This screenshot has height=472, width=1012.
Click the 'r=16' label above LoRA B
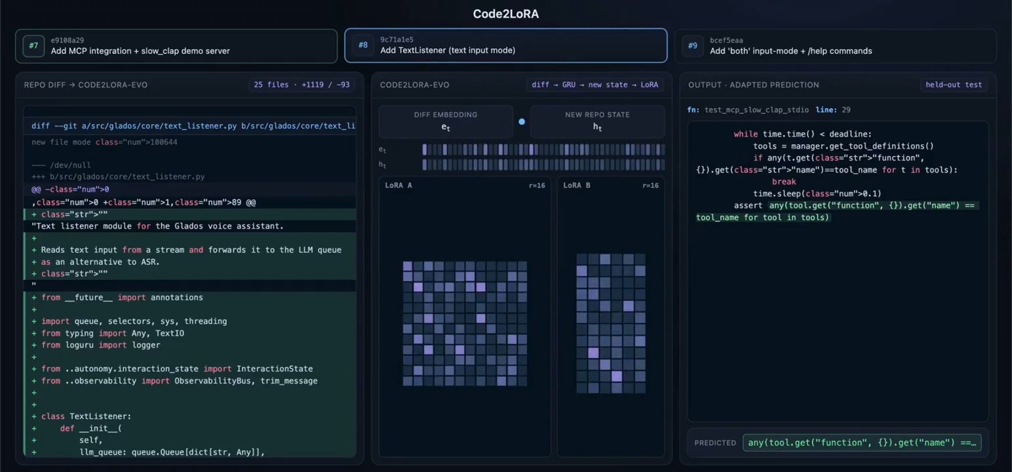(650, 186)
